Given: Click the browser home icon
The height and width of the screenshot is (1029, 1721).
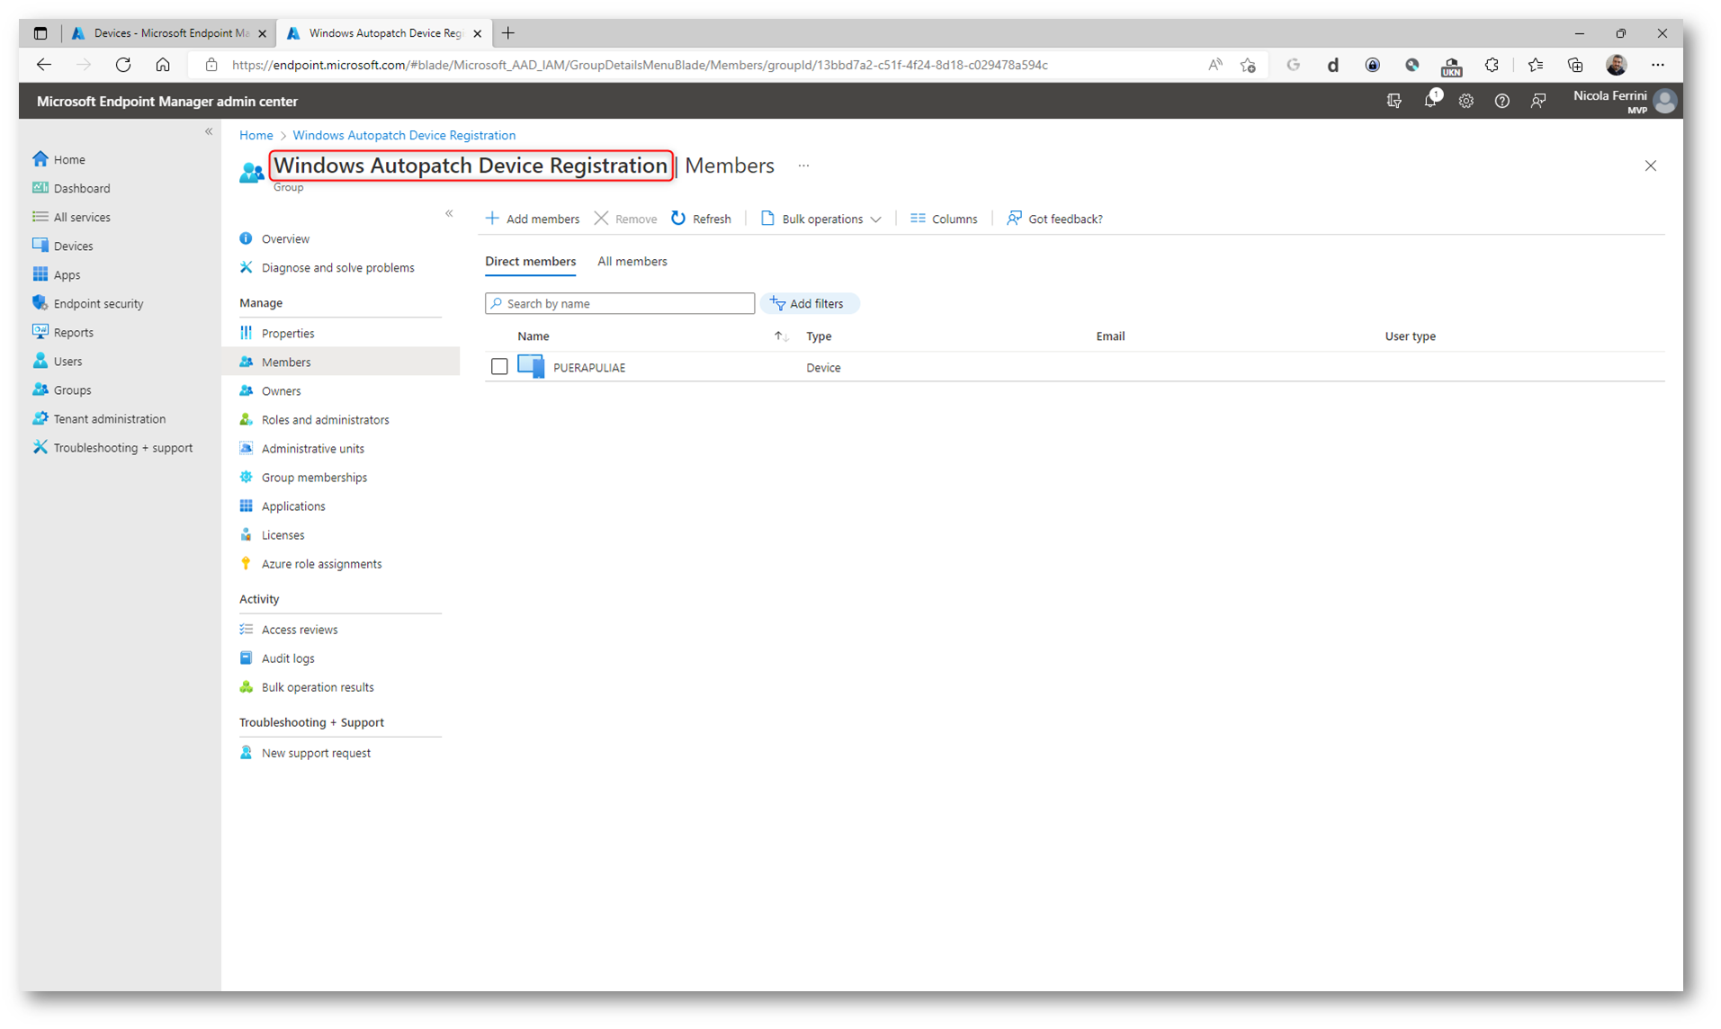Looking at the screenshot, I should coord(163,65).
